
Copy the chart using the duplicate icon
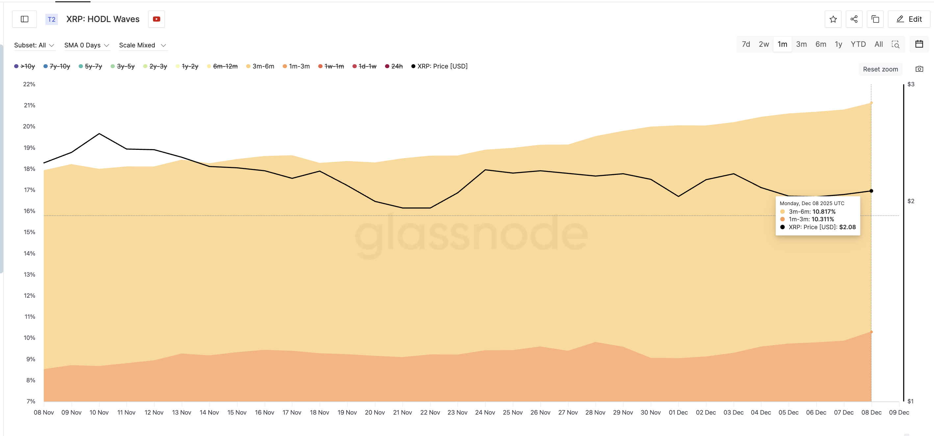coord(875,19)
